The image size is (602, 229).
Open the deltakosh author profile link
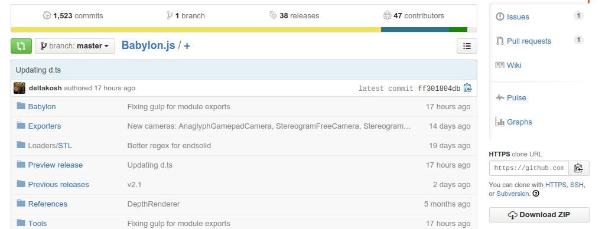pyautogui.click(x=45, y=88)
